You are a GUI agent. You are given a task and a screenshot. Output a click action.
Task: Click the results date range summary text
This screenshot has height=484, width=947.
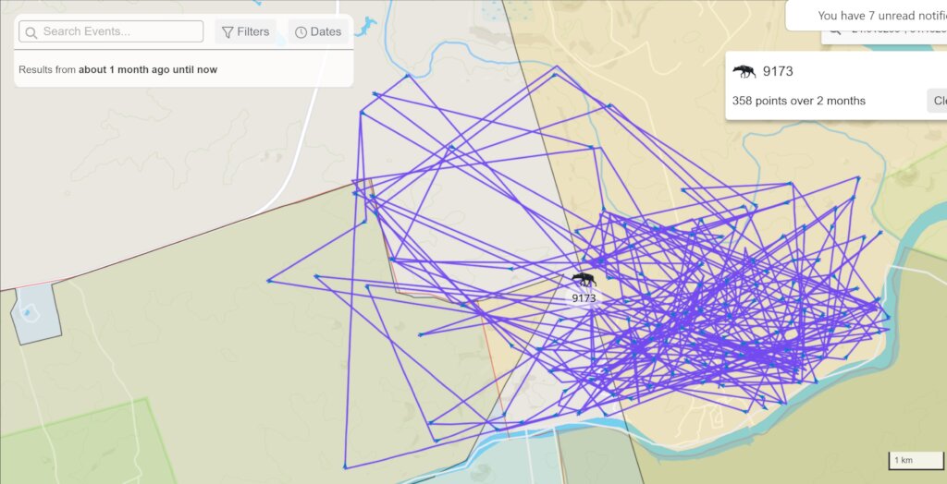click(117, 69)
